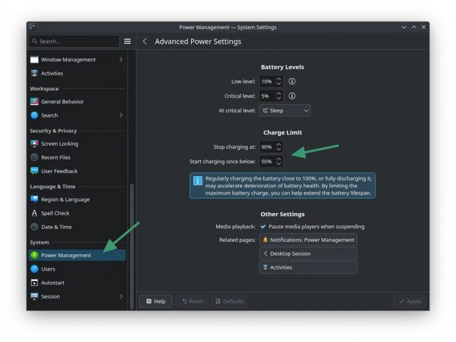The height and width of the screenshot is (342, 456).
Task: Click the Defaults button
Action: click(x=230, y=301)
